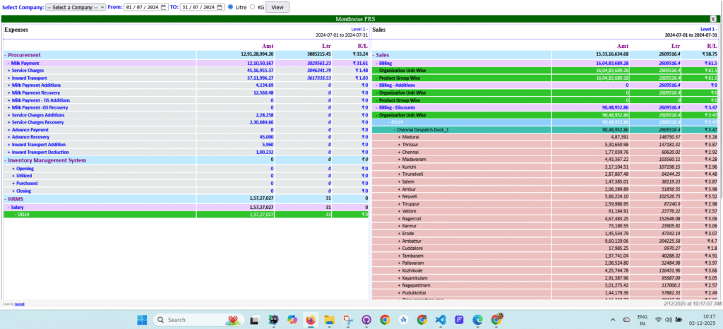This screenshot has height=329, width=723.
Task: Collapse the Chennai Despatch Dock_1 row
Action: click(x=422, y=130)
